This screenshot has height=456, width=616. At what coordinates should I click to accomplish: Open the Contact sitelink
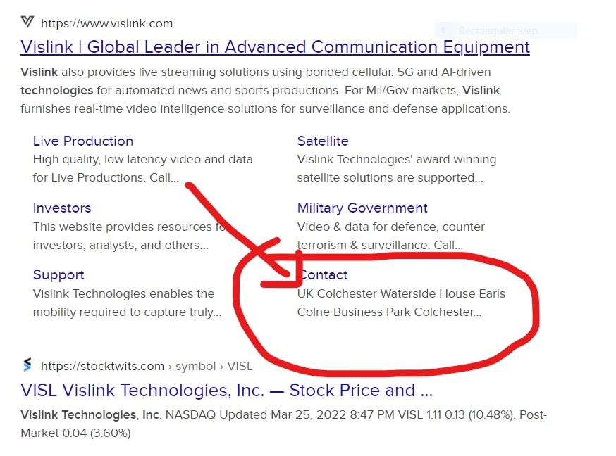pos(323,275)
